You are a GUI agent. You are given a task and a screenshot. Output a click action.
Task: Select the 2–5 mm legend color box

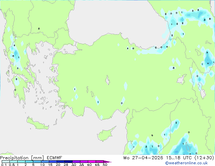(x=29, y=162)
